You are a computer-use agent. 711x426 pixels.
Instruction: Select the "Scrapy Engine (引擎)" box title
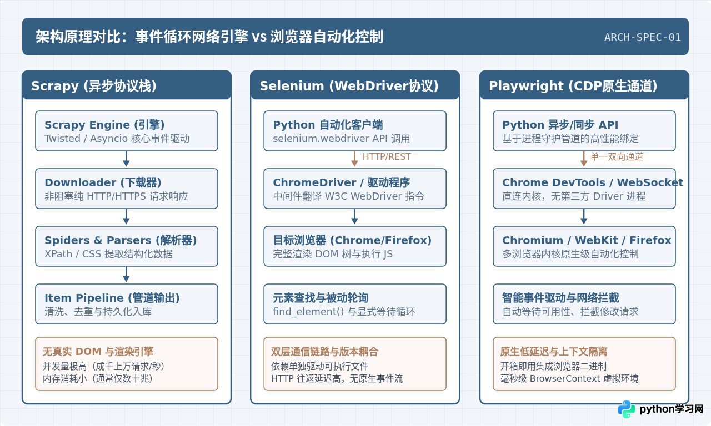[x=104, y=125]
